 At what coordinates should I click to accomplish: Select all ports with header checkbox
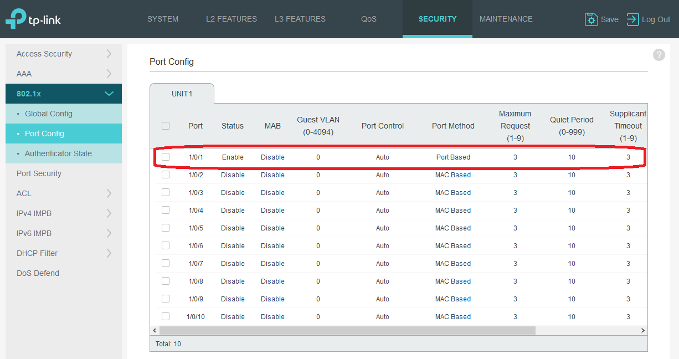click(x=166, y=126)
